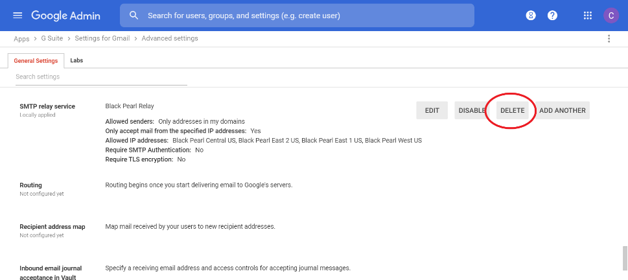628x280 pixels.
Task: Click the search magnifier icon
Action: (134, 16)
